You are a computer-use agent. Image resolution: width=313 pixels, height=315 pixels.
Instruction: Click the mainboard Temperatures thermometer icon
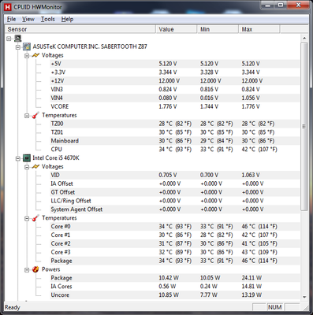tap(35, 115)
